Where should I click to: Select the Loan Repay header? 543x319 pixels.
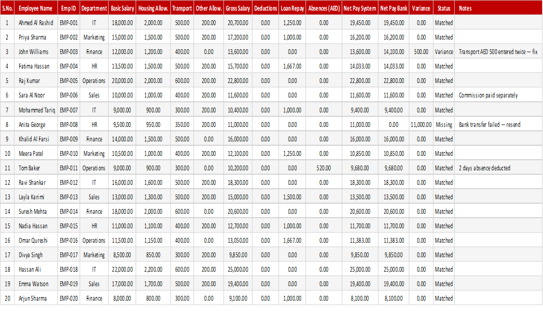point(292,8)
